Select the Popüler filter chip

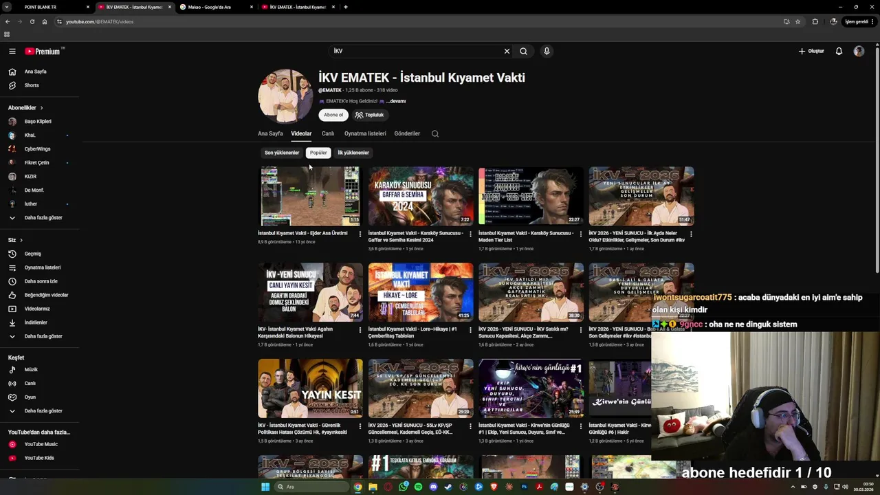pos(318,153)
